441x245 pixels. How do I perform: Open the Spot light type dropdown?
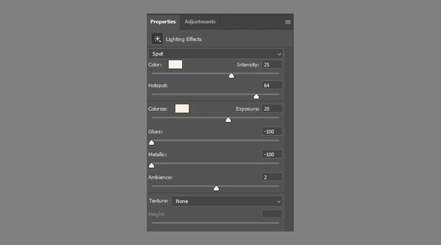point(215,54)
